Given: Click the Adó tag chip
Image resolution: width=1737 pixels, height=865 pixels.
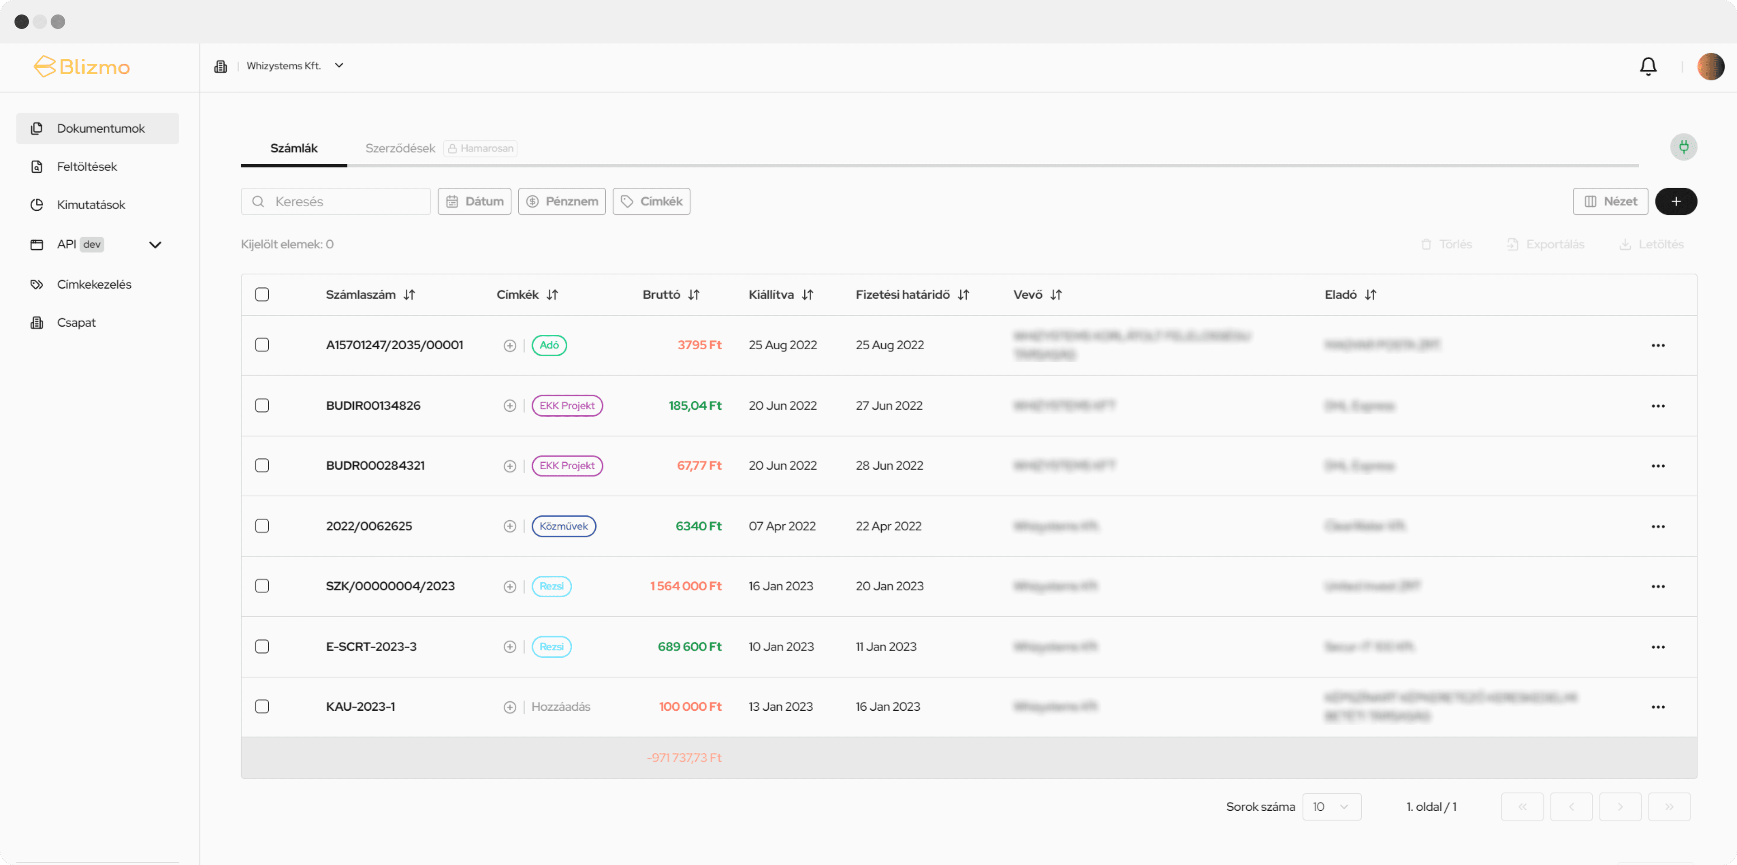Looking at the screenshot, I should [549, 345].
